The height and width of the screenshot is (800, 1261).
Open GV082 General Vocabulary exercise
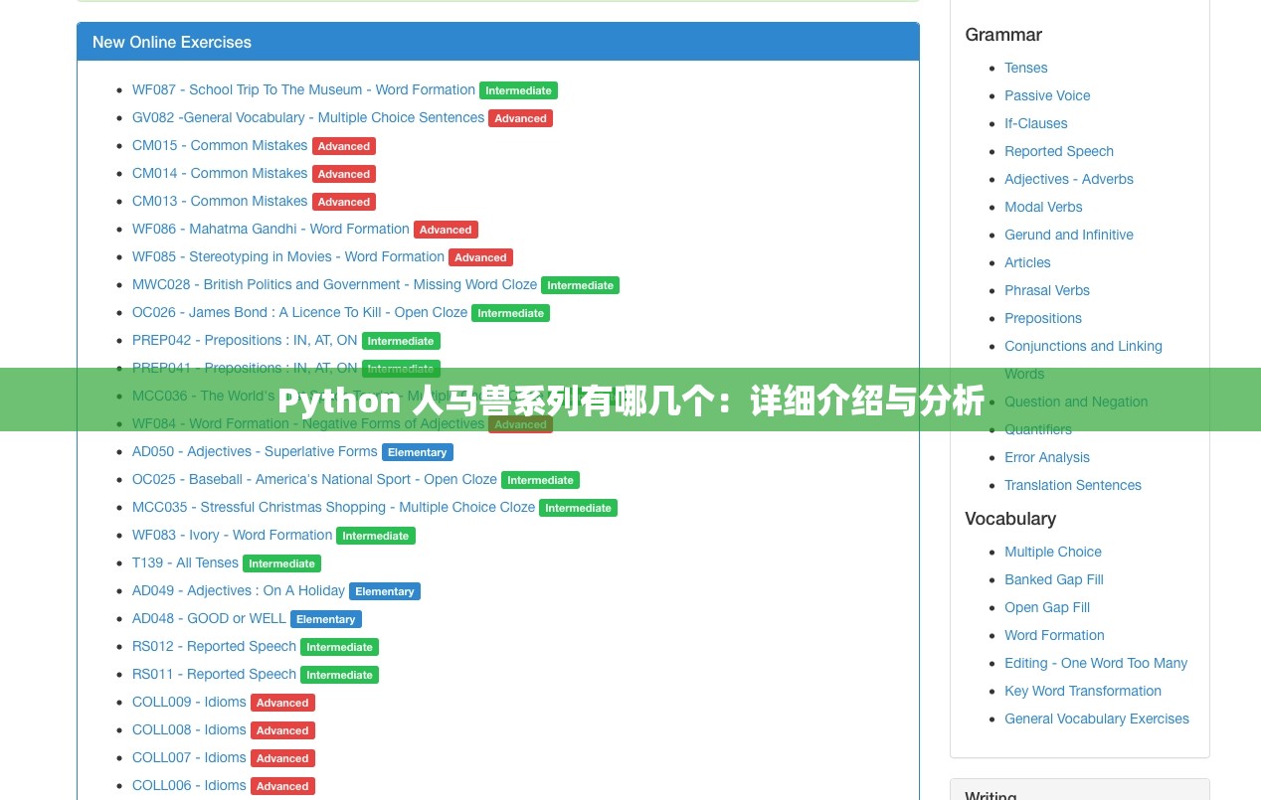click(308, 117)
